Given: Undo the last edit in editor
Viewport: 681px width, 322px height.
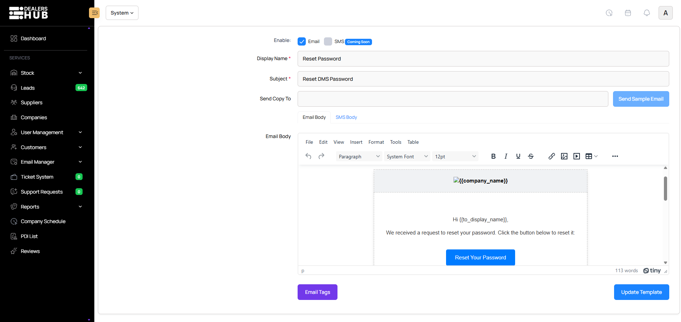Looking at the screenshot, I should click(x=308, y=156).
